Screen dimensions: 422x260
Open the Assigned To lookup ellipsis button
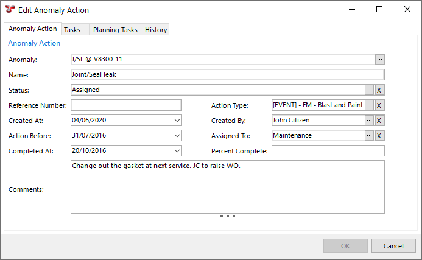(369, 136)
